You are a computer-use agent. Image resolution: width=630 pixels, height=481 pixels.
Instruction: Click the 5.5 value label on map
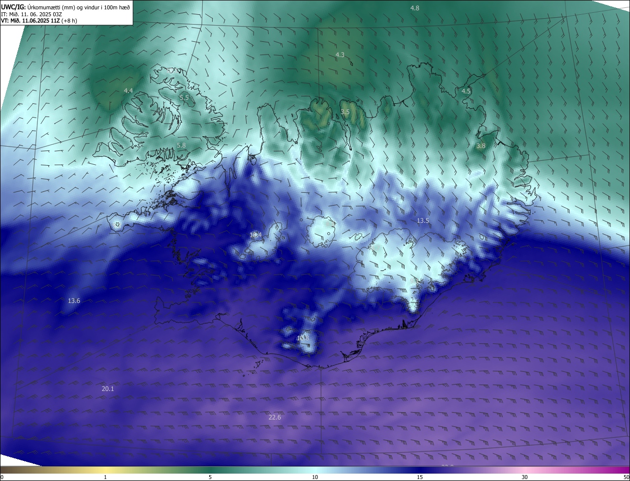[x=184, y=97]
